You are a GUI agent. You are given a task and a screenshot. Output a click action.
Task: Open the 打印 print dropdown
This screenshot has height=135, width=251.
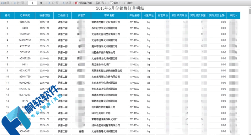pyautogui.click(x=101, y=3)
